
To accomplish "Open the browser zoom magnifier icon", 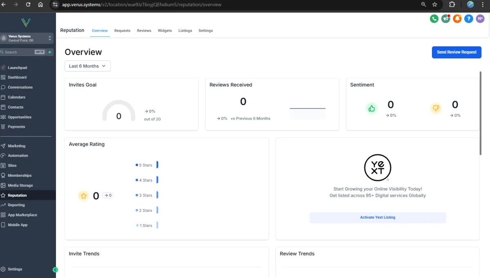I will 424,4.
